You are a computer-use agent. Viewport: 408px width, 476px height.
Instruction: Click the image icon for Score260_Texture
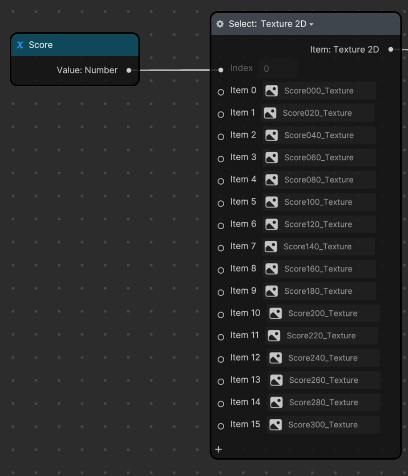tap(277, 380)
